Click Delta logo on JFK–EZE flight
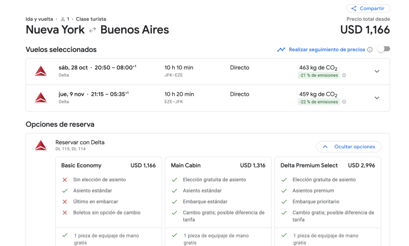This screenshot has width=409, height=246. coord(41,71)
